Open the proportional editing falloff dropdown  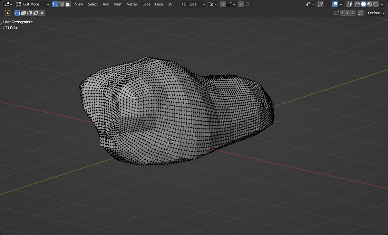pyautogui.click(x=249, y=4)
